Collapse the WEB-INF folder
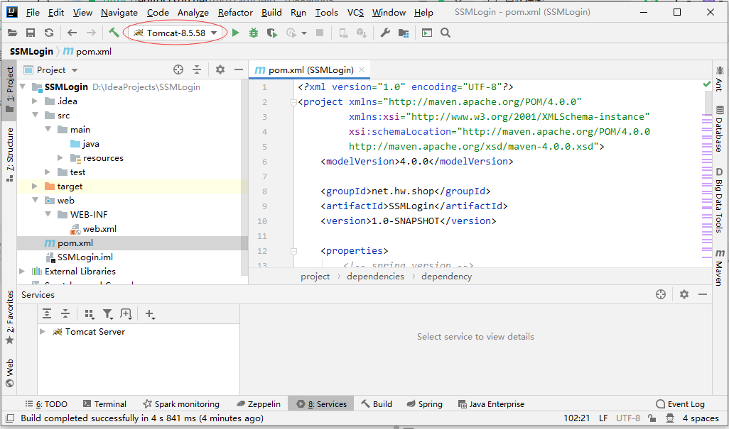Screen dimensions: 729x429 (48, 214)
